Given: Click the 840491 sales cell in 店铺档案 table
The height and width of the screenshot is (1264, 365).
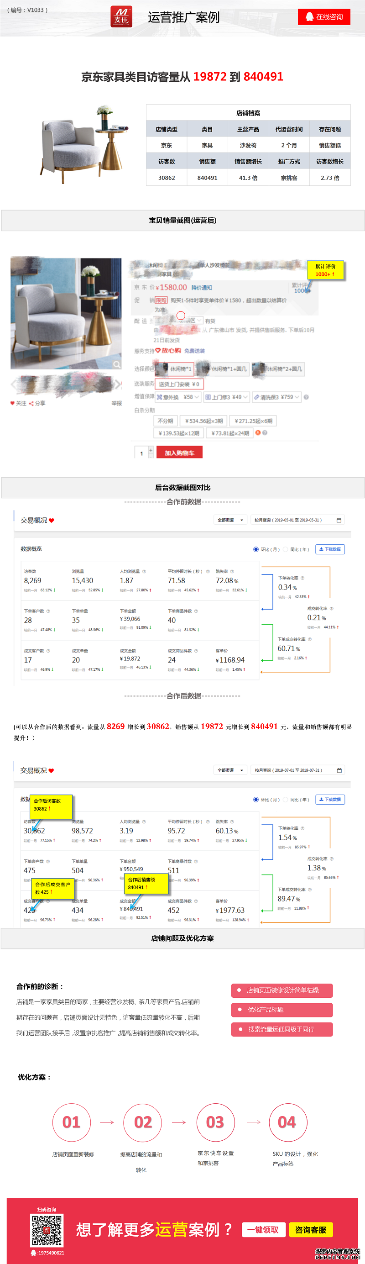Looking at the screenshot, I should point(207,178).
